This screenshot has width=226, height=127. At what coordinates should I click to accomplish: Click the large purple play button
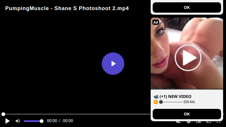(113, 64)
